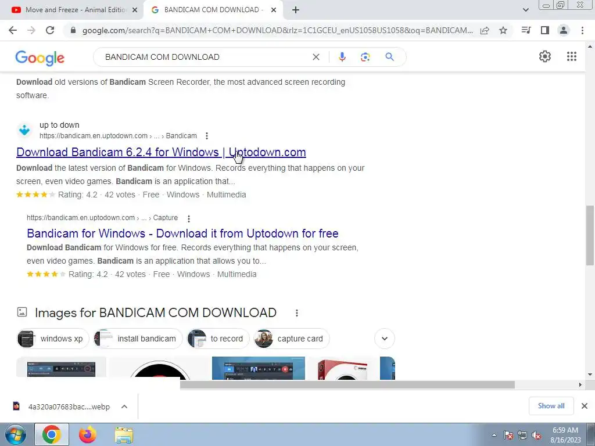Filter images by to record chip
Screen dimensions: 595x446
(x=218, y=339)
